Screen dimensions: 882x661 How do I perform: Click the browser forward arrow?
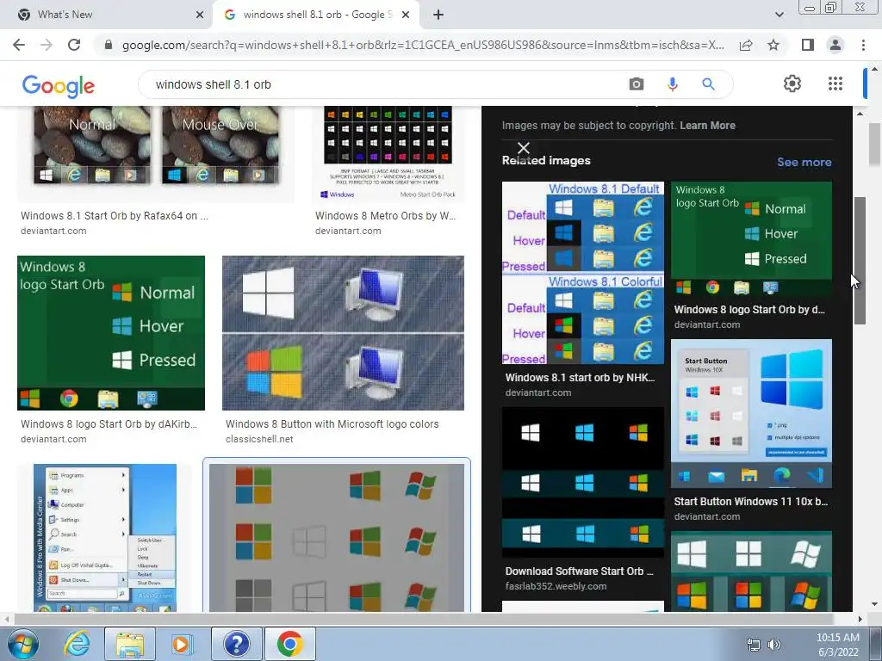point(47,45)
